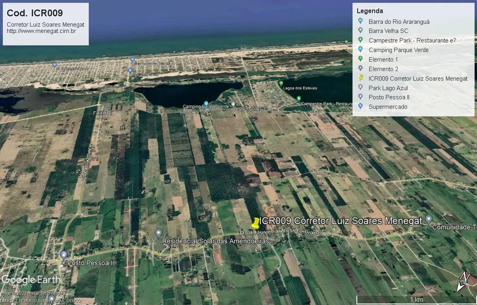Click the Park Lago Azul map pin
Image resolution: width=477 pixels, height=305 pixels.
click(233, 104)
